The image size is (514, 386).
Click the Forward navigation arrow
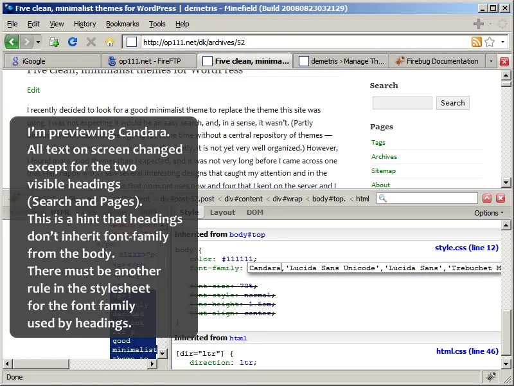coord(27,42)
